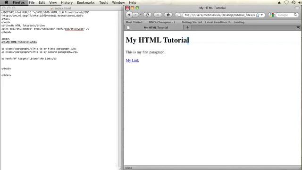The image size is (302, 170).
Task: Open the Apple menu
Action: 6,2
